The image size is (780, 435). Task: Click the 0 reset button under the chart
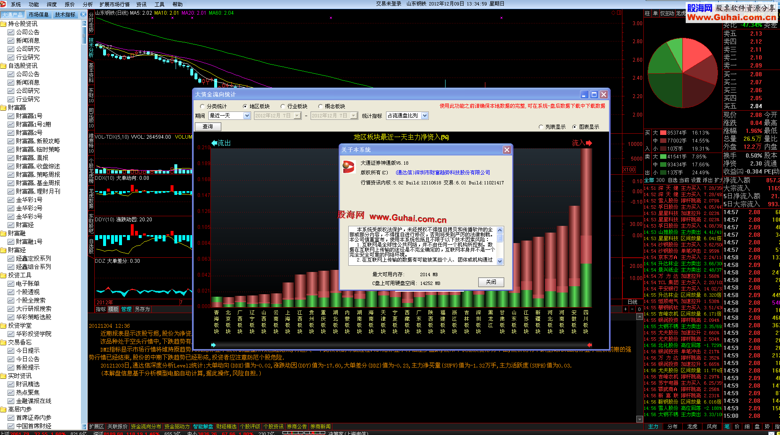click(639, 309)
